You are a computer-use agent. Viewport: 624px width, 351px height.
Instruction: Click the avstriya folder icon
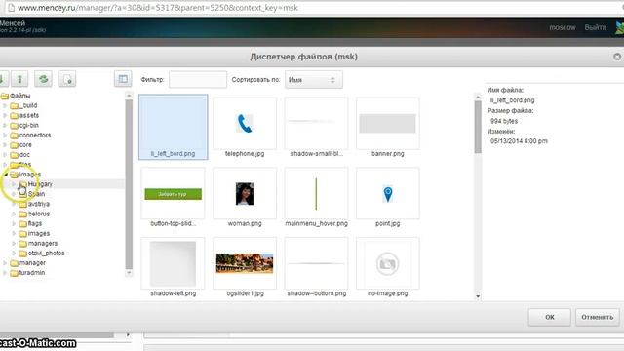23,204
